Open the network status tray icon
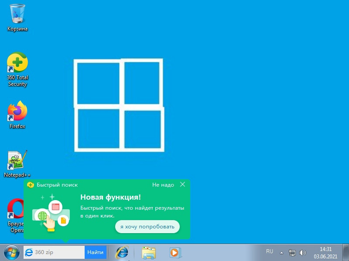The height and width of the screenshot is (261, 349). pos(292,252)
